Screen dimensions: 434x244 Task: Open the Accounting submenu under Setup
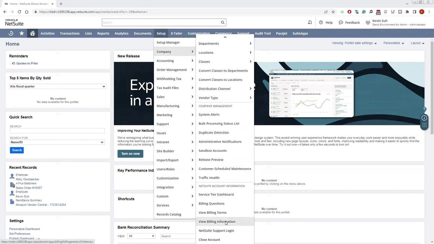point(175,61)
